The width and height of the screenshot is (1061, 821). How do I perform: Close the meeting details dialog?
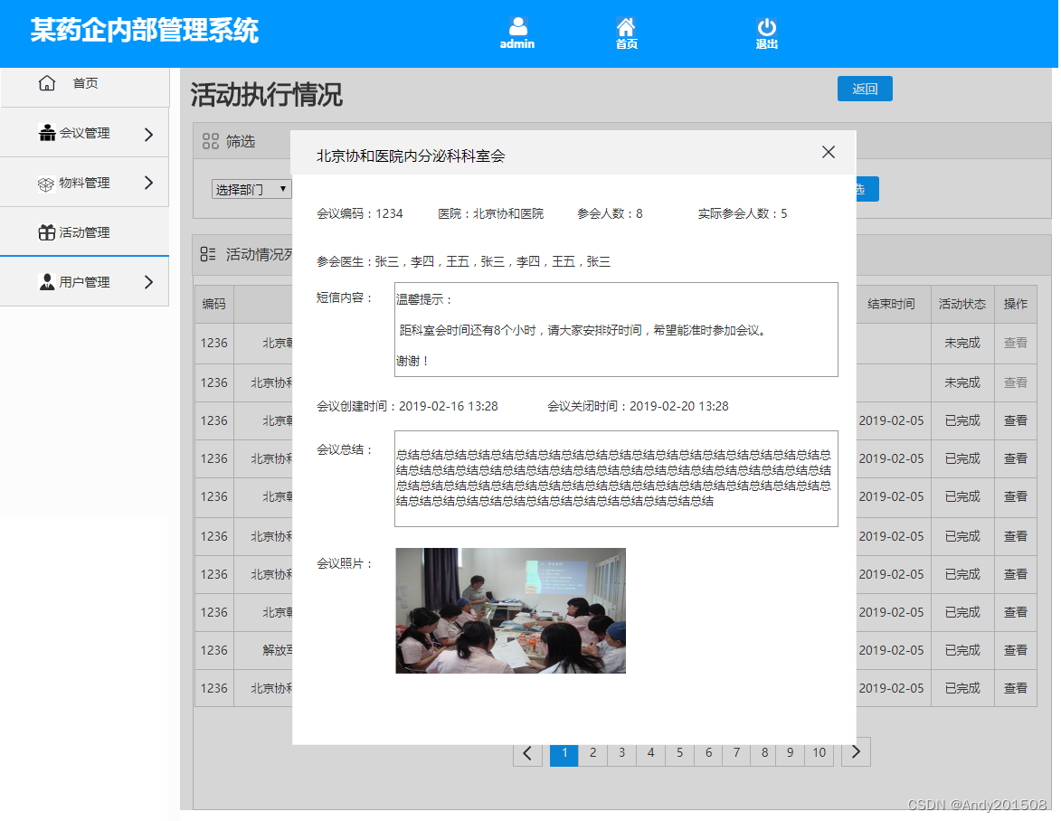pos(828,152)
